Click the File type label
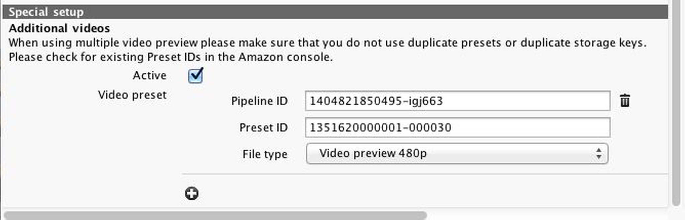This screenshot has height=220, width=685. (x=265, y=154)
